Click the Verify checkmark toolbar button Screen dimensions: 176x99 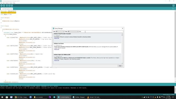coord(1,5)
